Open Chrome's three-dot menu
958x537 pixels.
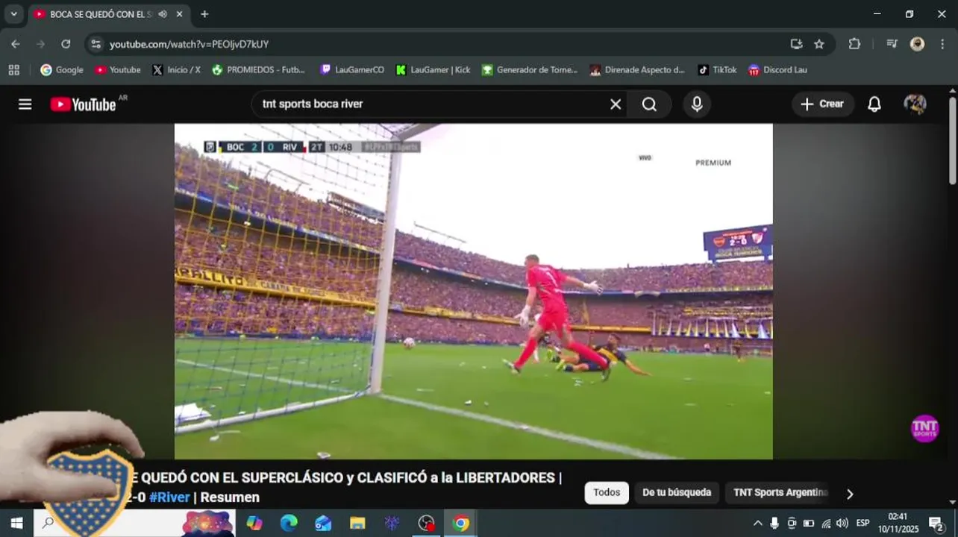click(943, 44)
